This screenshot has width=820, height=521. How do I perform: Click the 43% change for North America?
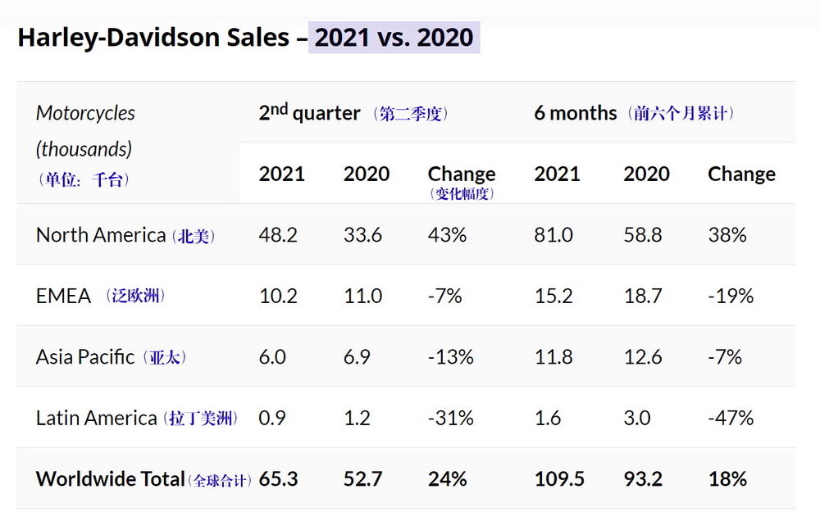tap(447, 235)
